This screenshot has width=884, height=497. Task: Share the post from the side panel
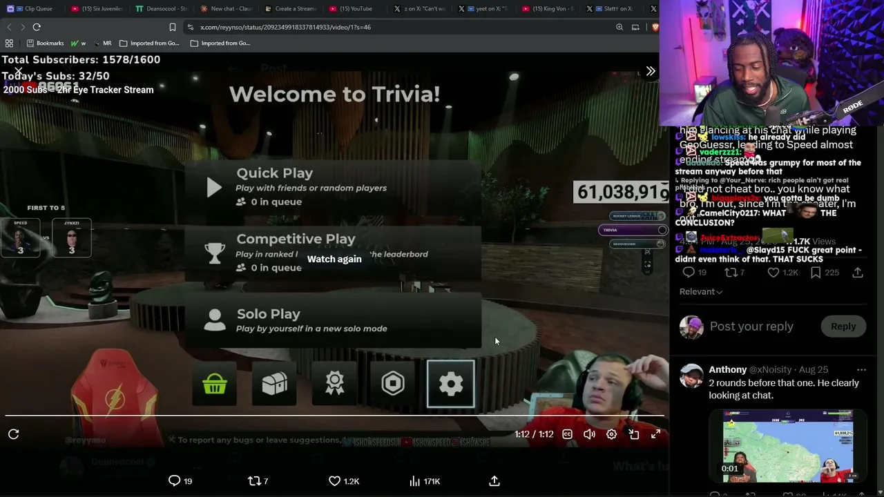point(858,273)
